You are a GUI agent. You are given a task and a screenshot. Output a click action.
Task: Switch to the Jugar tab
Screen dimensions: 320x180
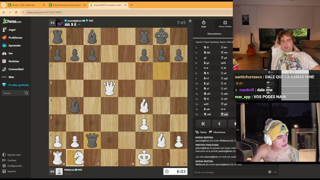(203, 24)
